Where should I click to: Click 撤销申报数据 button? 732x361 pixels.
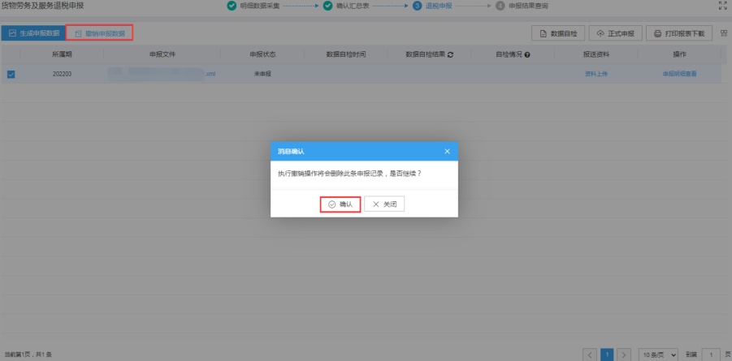[100, 33]
